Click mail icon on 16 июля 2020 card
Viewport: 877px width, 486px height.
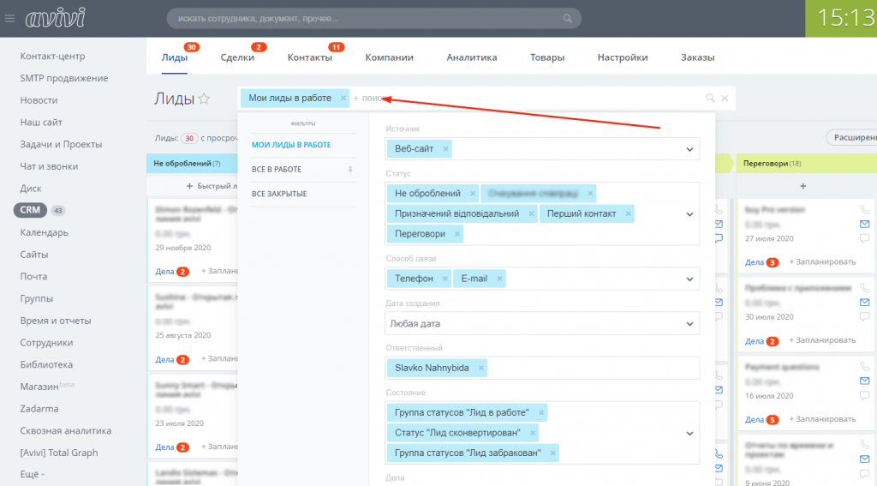point(865,381)
